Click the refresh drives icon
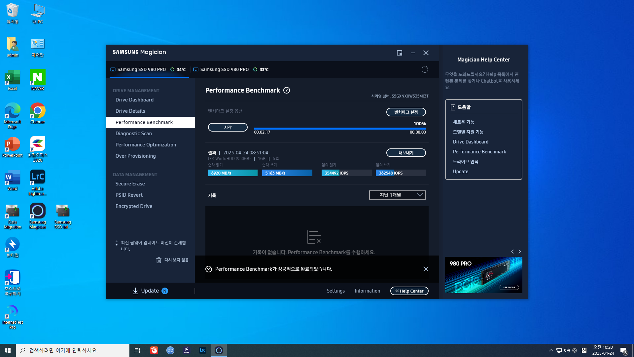The image size is (634, 357). coord(425,69)
